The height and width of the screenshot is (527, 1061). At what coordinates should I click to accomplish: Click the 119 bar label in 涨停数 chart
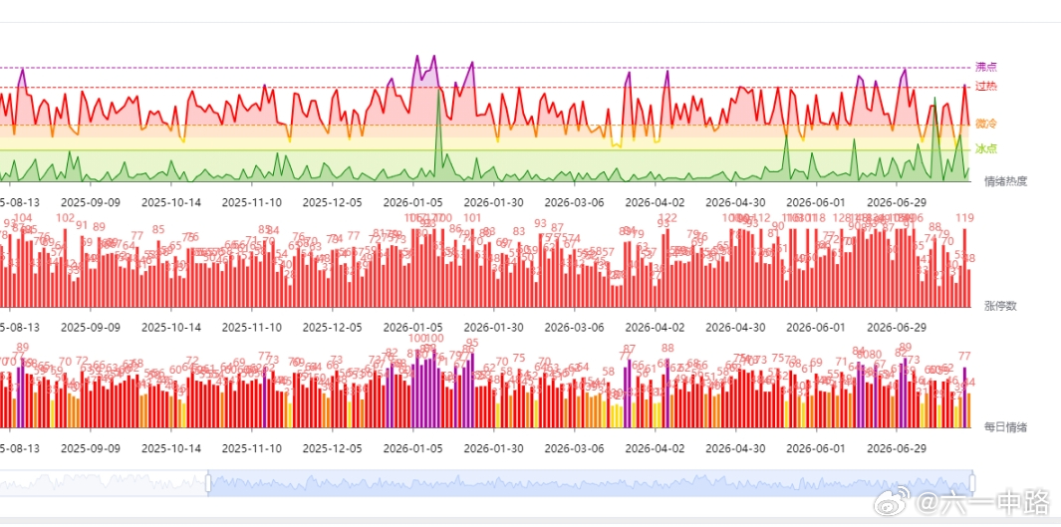[x=964, y=218]
